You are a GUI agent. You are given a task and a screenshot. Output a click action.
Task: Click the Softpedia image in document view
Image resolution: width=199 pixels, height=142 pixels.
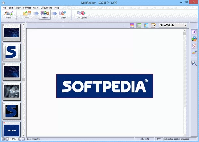(x=105, y=86)
